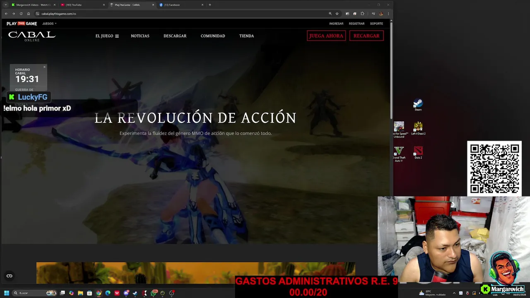Open Steam from the taskbar
This screenshot has width=530, height=298.
pos(135,293)
